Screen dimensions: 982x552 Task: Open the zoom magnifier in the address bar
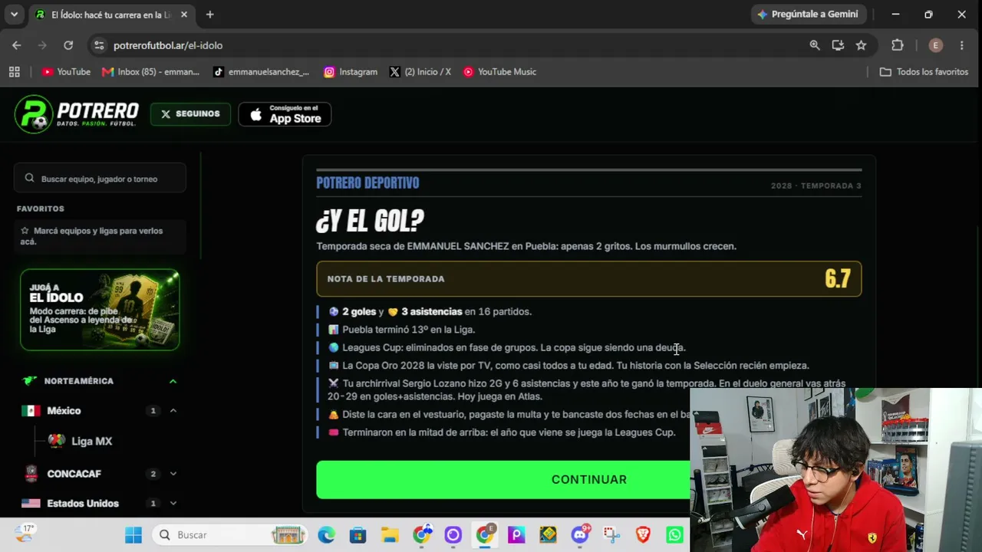coord(815,45)
